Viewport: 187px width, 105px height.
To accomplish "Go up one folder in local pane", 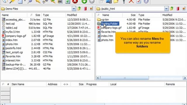I will (79, 8).
